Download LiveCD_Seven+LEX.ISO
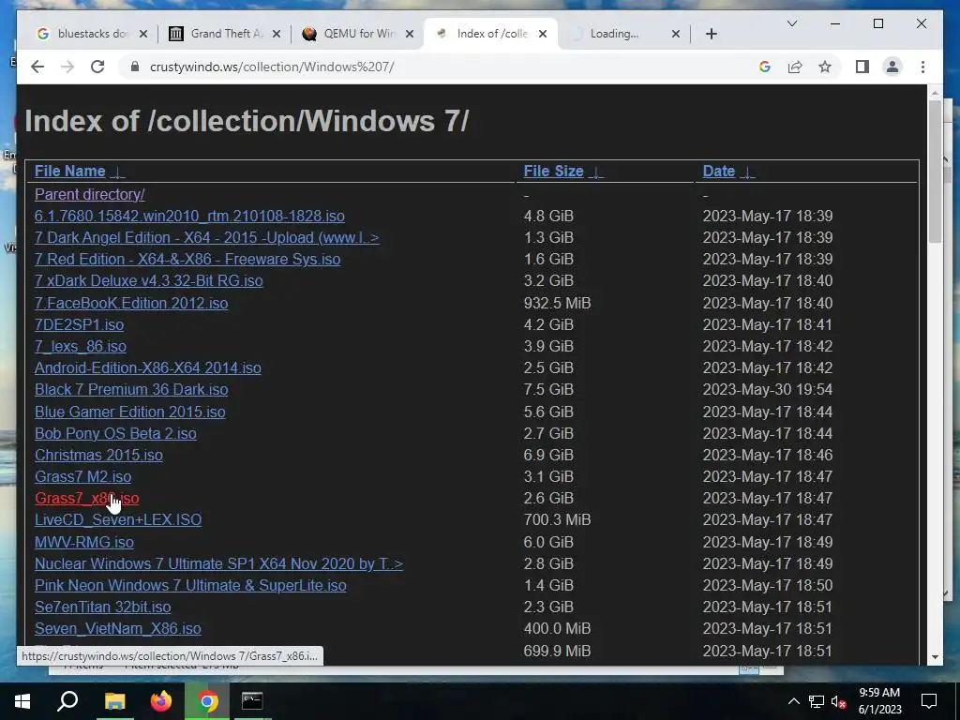The image size is (960, 720). coord(117,519)
